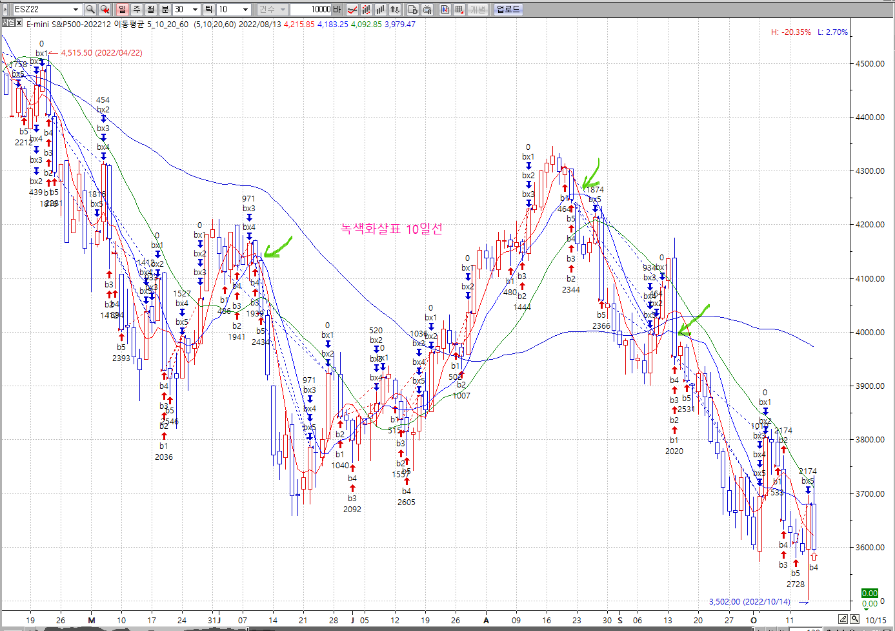Click the candlestick chart type icon
Image resolution: width=895 pixels, height=631 pixels.
(x=367, y=9)
